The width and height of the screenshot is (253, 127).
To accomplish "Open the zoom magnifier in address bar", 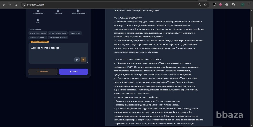I will coord(200,5).
